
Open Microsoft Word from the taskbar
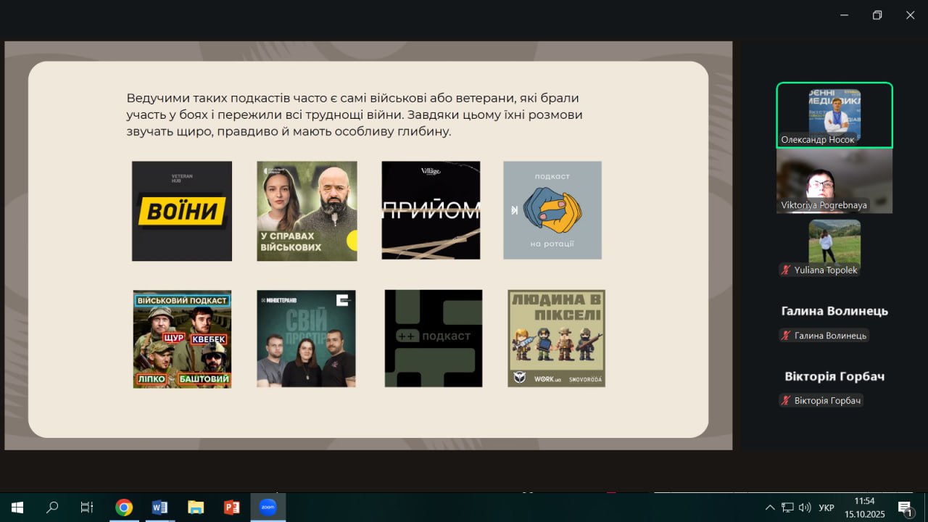[x=160, y=507]
